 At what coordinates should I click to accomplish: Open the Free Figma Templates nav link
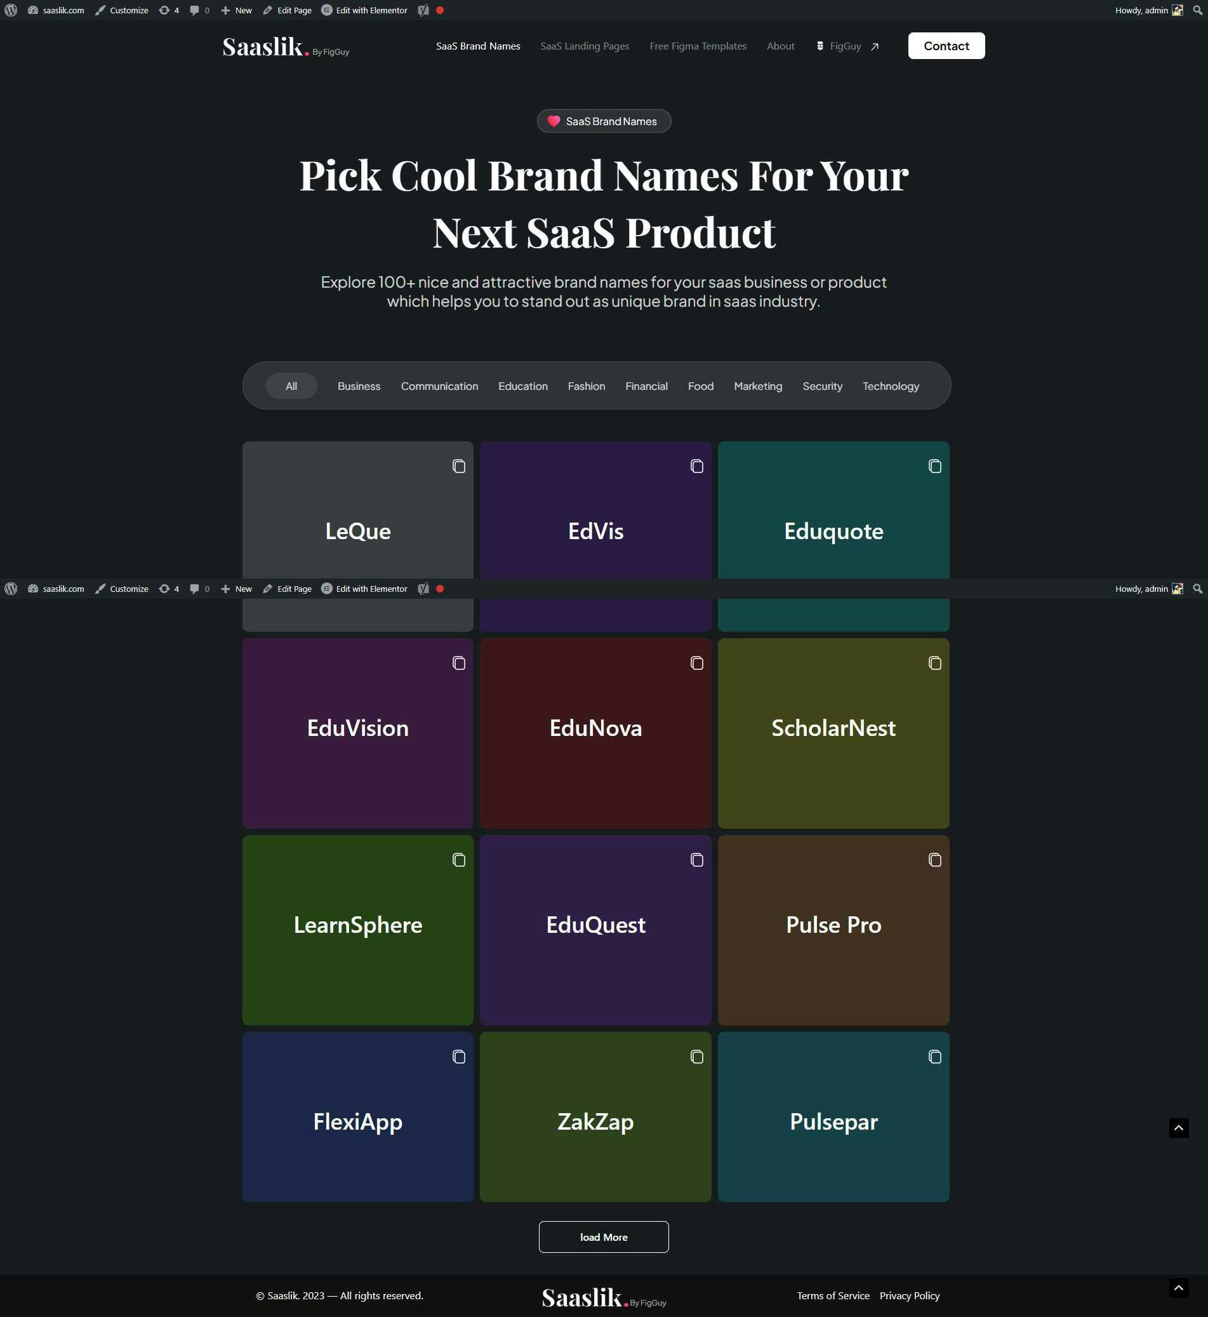(698, 46)
